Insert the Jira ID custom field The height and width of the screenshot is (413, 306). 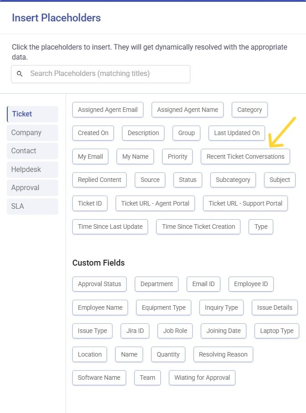coord(135,331)
